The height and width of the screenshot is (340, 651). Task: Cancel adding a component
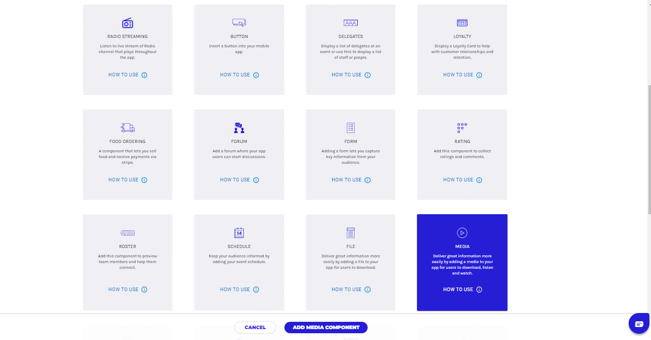pos(255,328)
